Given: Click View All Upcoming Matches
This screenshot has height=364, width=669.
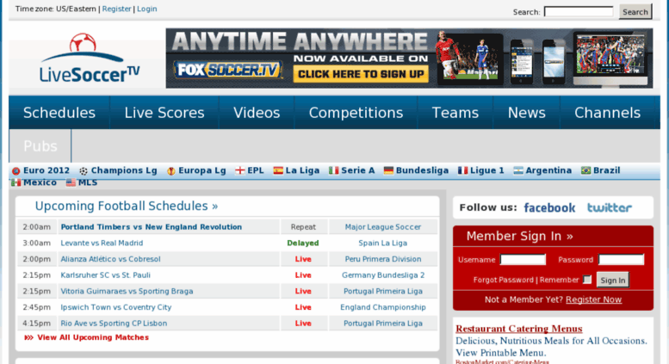Looking at the screenshot, I should (93, 337).
